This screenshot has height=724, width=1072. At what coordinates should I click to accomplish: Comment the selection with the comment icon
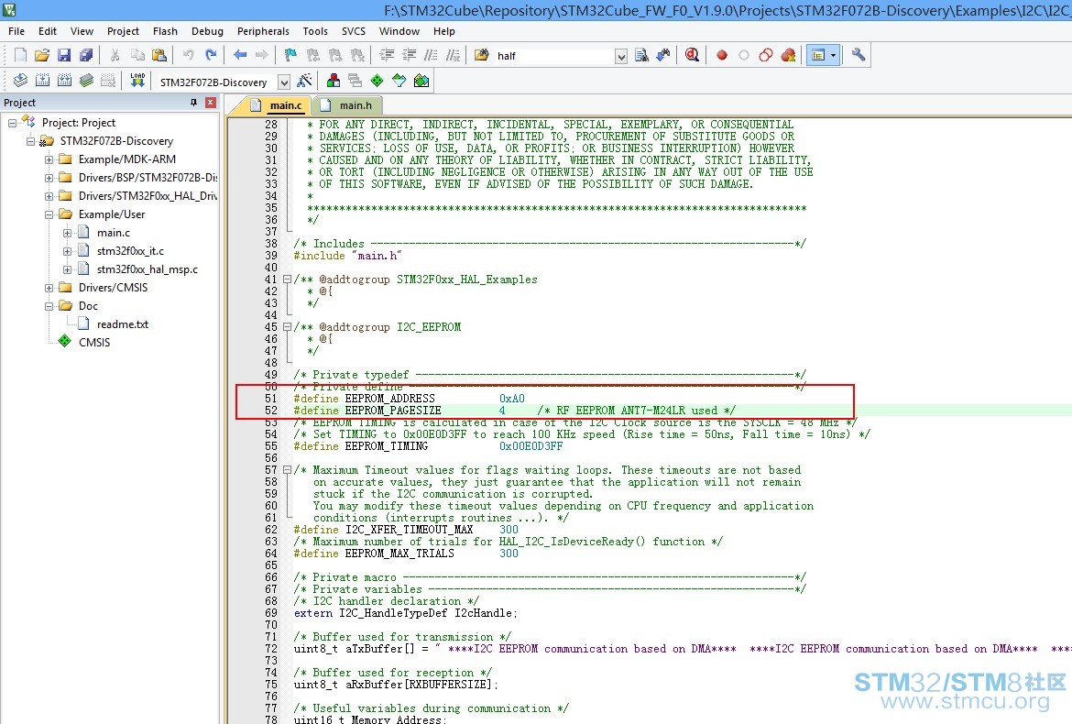pos(431,55)
